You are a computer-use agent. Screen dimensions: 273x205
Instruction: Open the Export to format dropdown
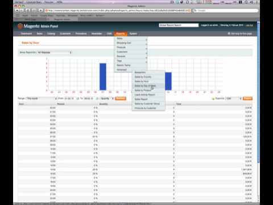[234, 99]
